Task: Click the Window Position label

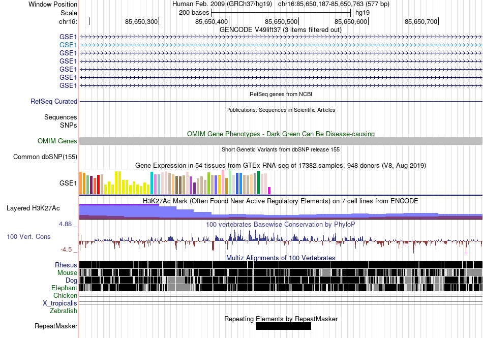Action: point(53,4)
